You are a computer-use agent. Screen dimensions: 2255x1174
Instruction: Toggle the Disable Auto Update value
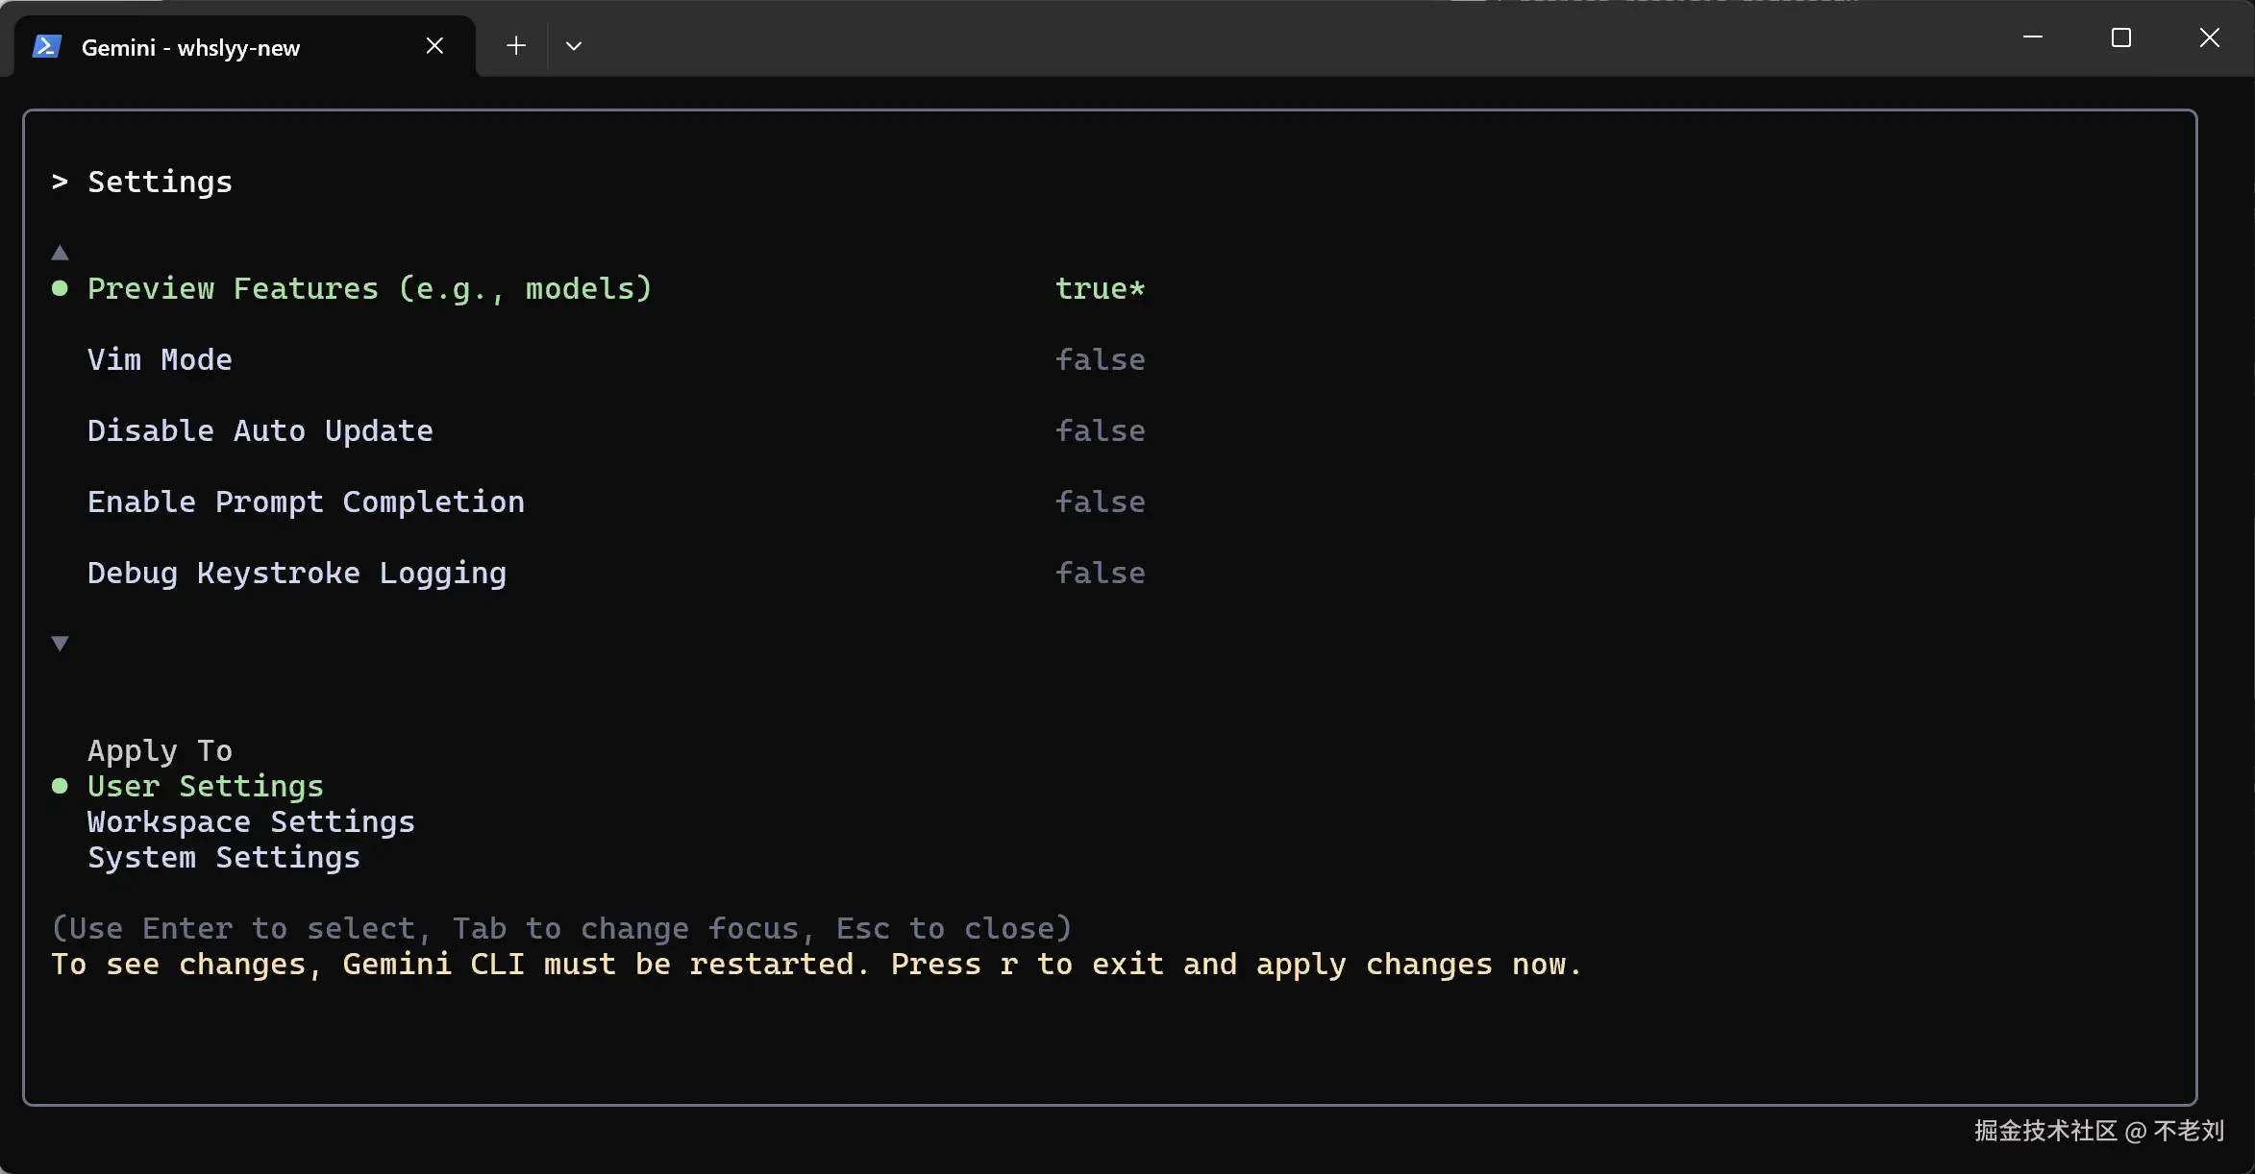tap(1100, 430)
